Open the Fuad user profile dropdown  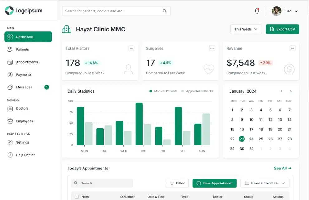coord(285,11)
